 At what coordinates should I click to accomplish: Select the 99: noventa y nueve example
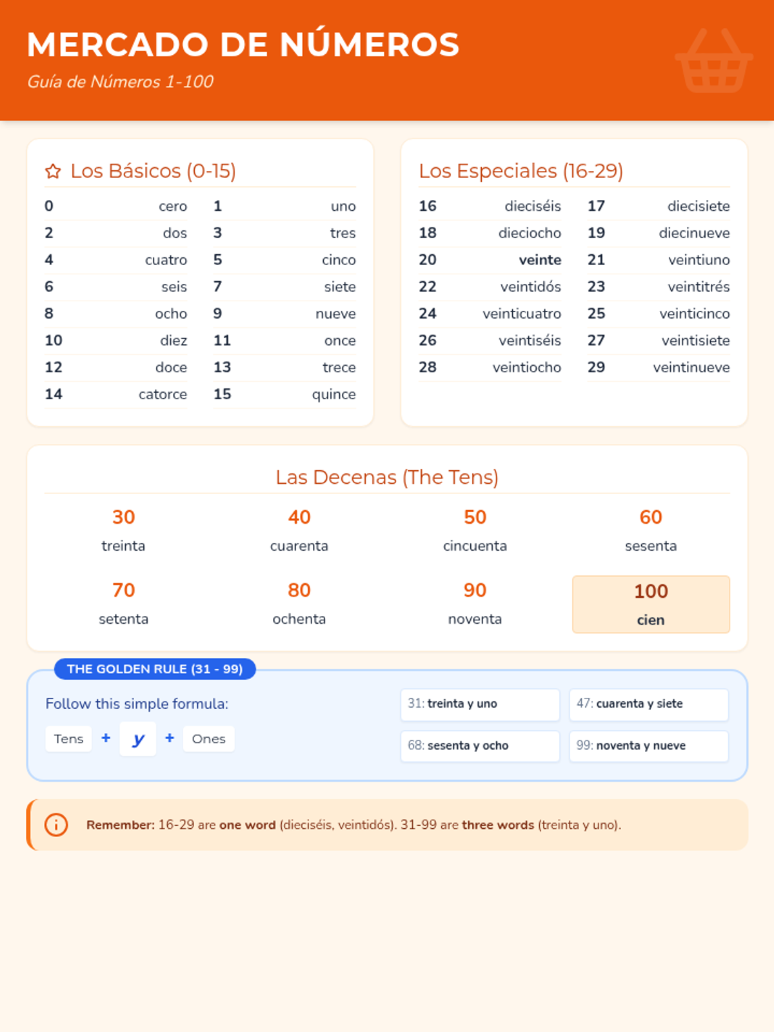tap(649, 746)
